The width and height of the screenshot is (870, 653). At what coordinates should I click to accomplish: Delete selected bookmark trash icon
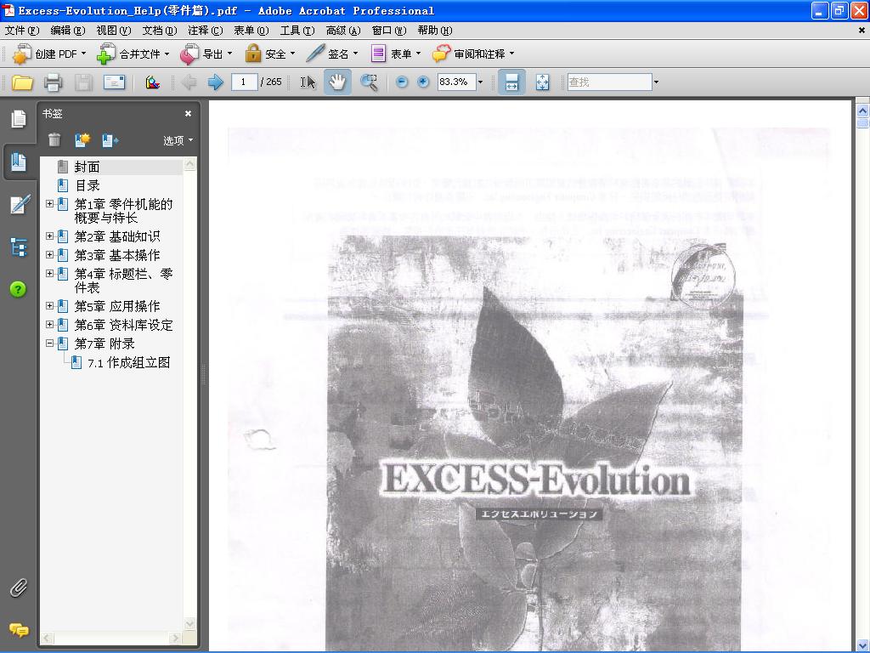pos(54,140)
